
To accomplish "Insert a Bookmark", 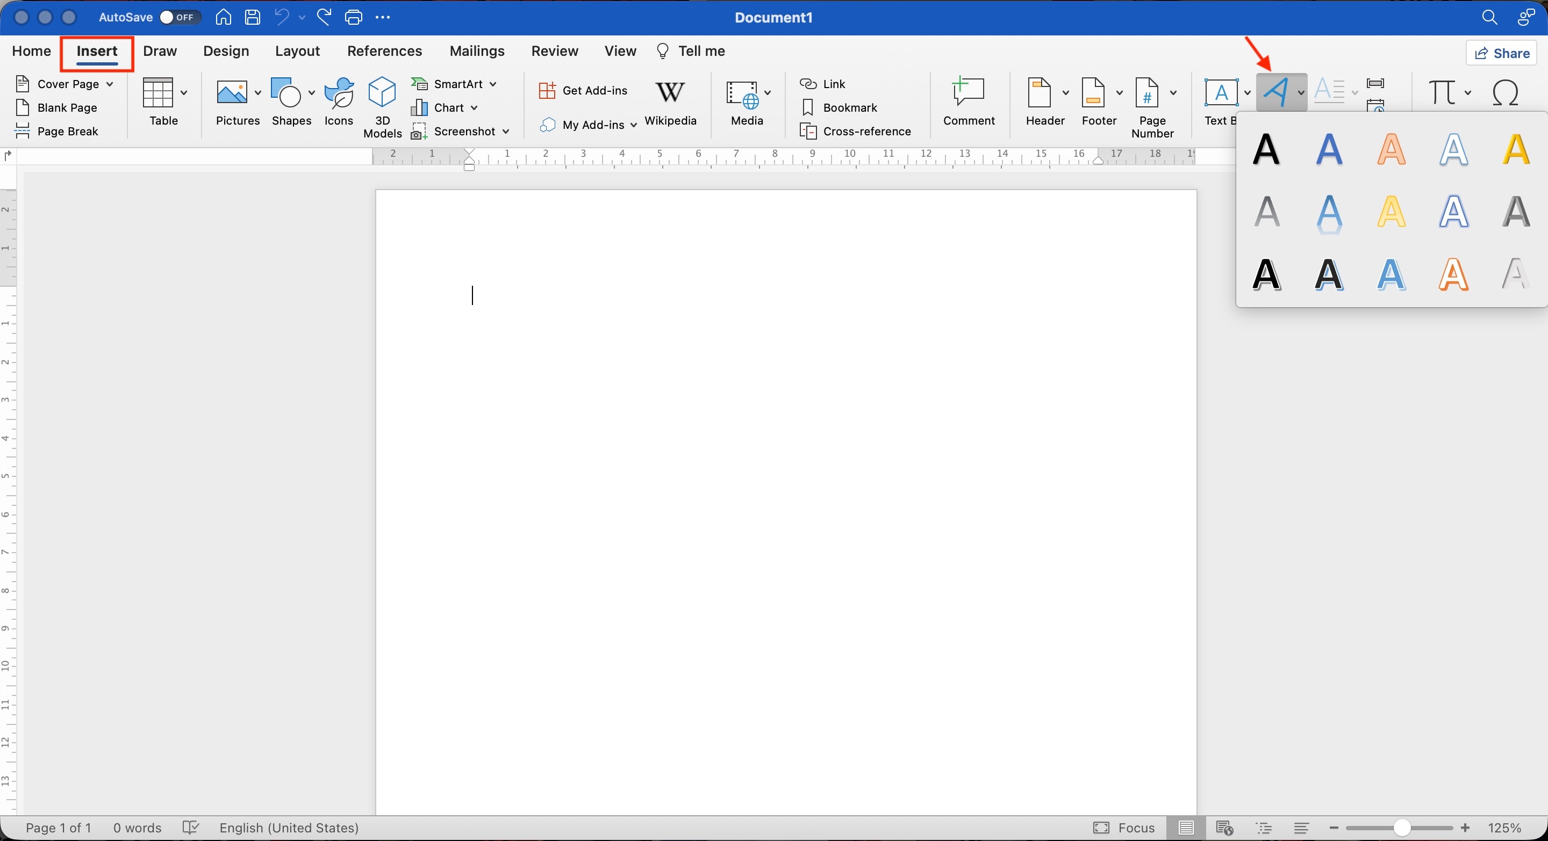I will pos(840,107).
